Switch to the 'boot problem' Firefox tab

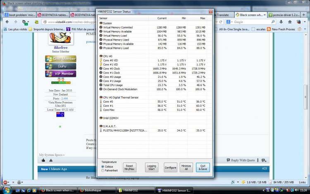click(20, 15)
